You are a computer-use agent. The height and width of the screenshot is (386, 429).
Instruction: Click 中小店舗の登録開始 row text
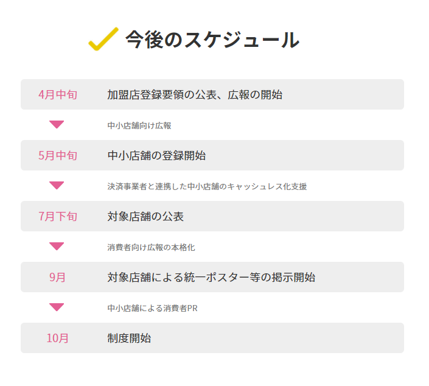click(x=156, y=155)
